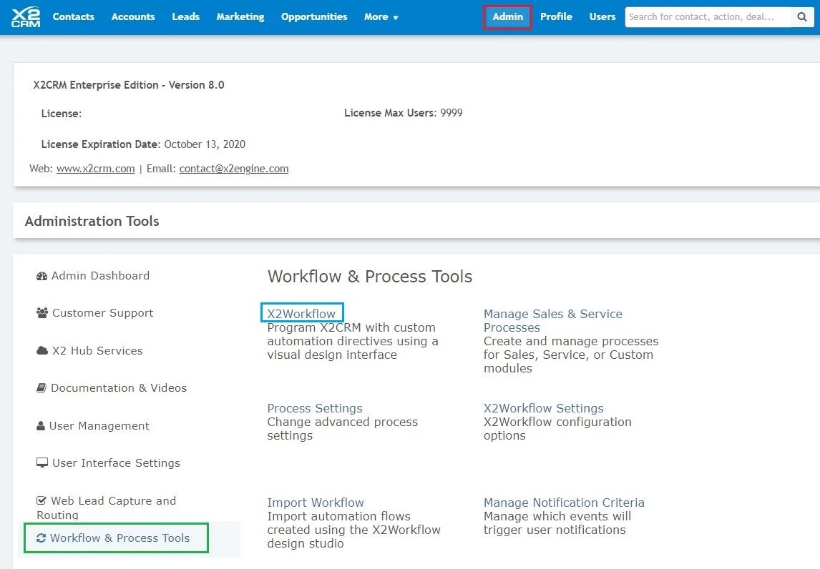Screen dimensions: 820x569
Task: Select User Interface Settings in sidebar
Action: click(x=108, y=463)
